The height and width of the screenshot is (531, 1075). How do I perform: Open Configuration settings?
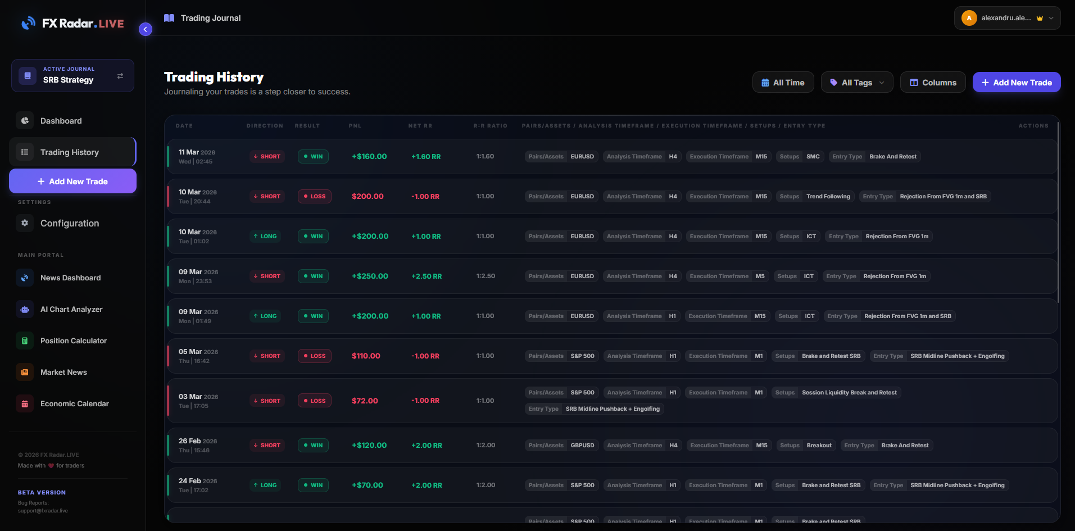pos(69,223)
